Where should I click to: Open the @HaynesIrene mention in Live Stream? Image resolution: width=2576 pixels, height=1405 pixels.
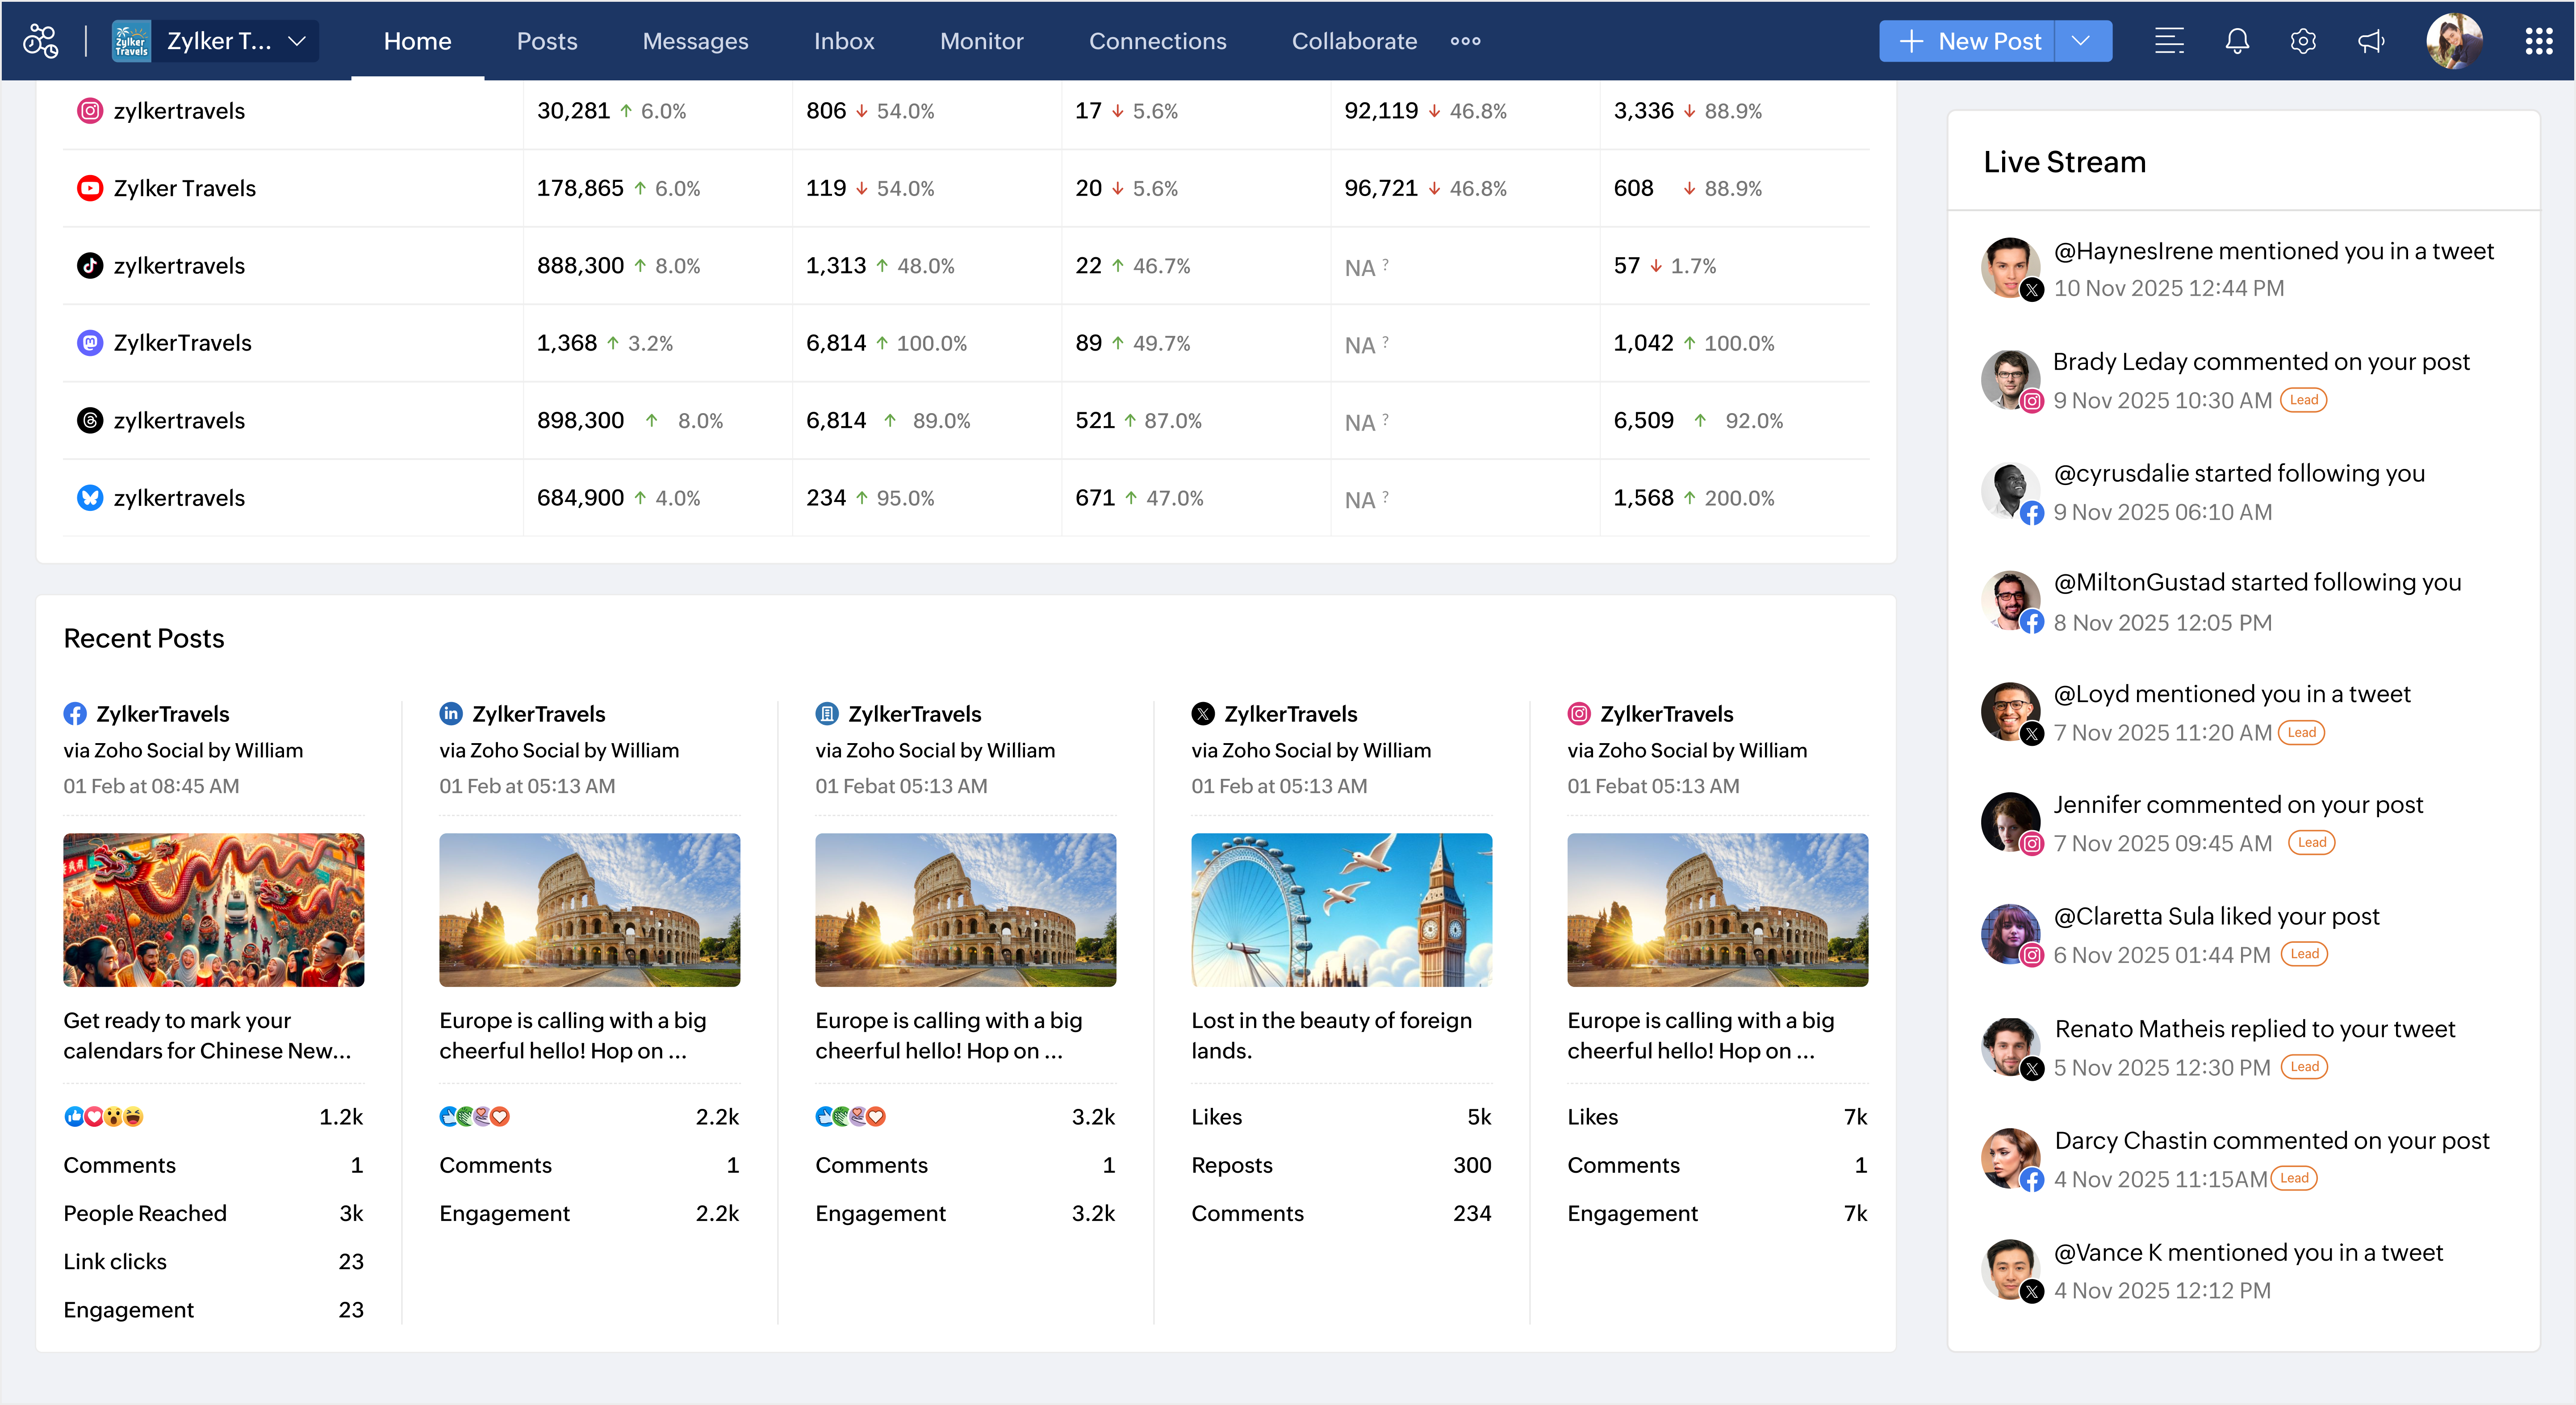pos(2273,251)
